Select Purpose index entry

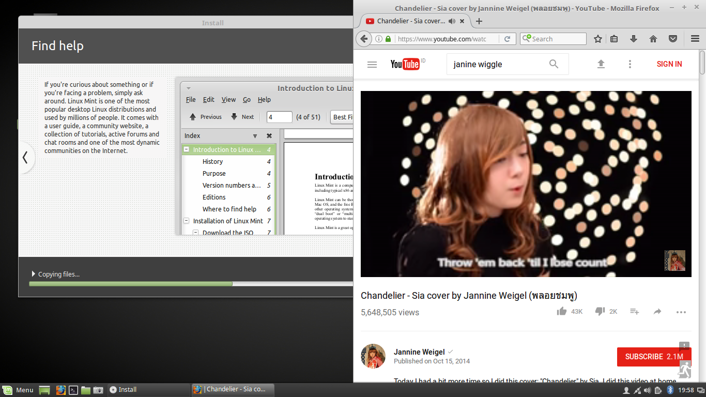pyautogui.click(x=214, y=173)
